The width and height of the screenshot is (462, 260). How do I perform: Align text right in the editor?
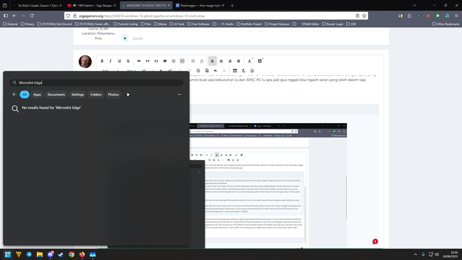point(230,61)
